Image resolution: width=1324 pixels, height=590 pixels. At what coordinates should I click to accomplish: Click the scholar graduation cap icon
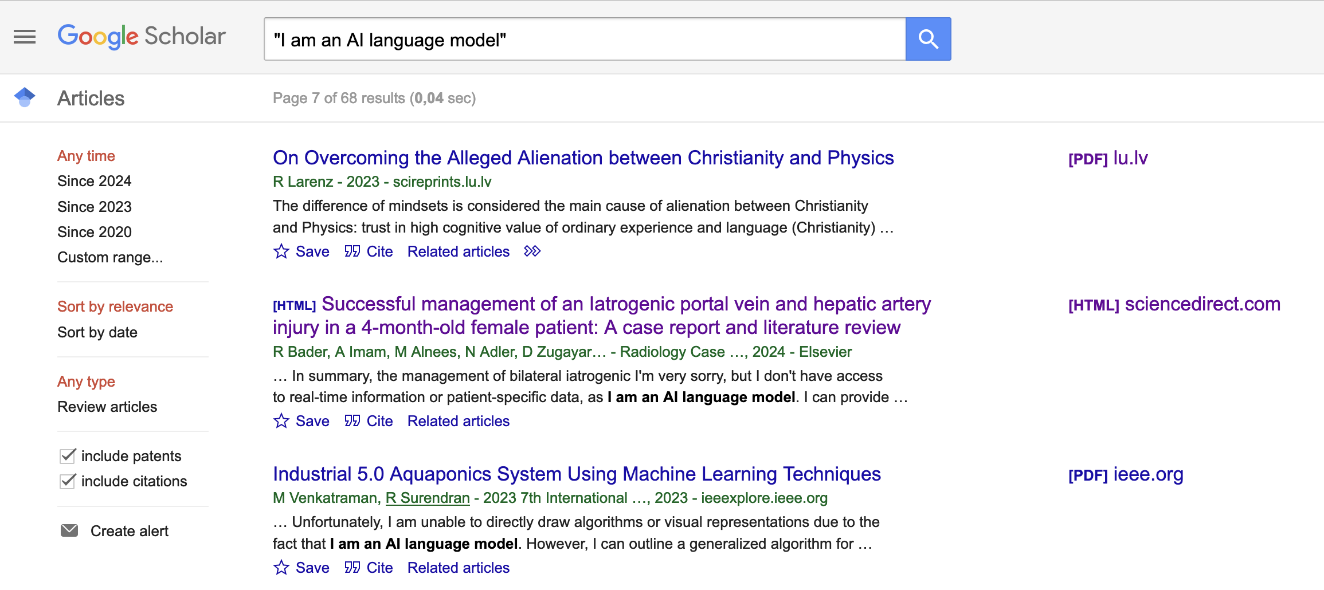(25, 97)
